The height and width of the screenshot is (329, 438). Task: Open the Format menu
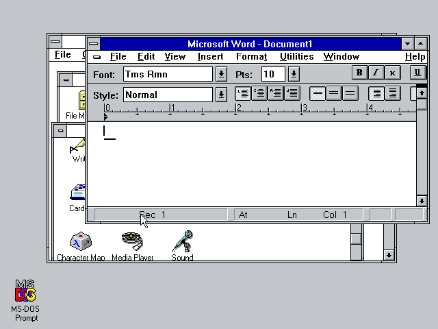tap(251, 57)
